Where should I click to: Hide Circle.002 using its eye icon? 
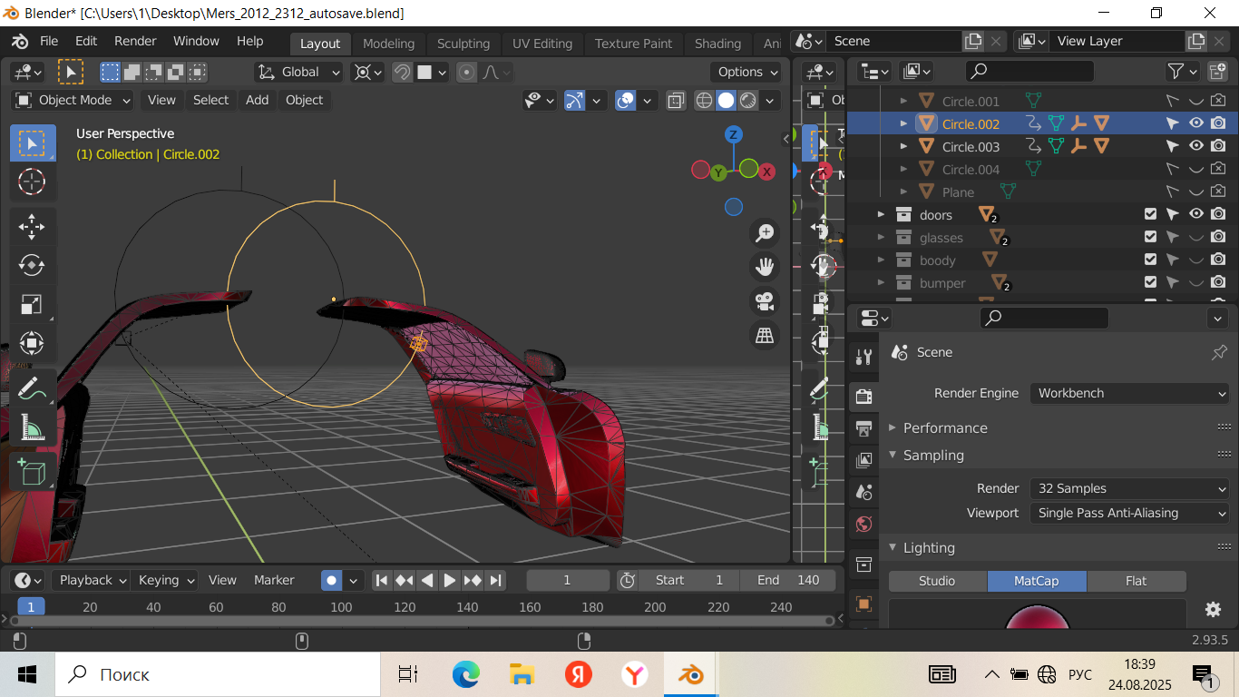[x=1196, y=123]
